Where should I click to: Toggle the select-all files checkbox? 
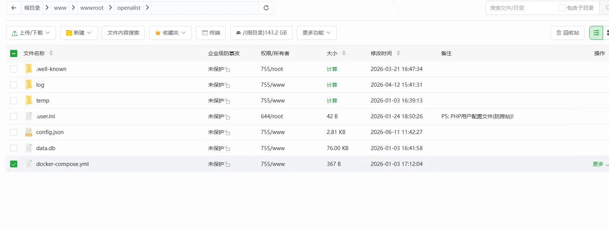click(14, 53)
